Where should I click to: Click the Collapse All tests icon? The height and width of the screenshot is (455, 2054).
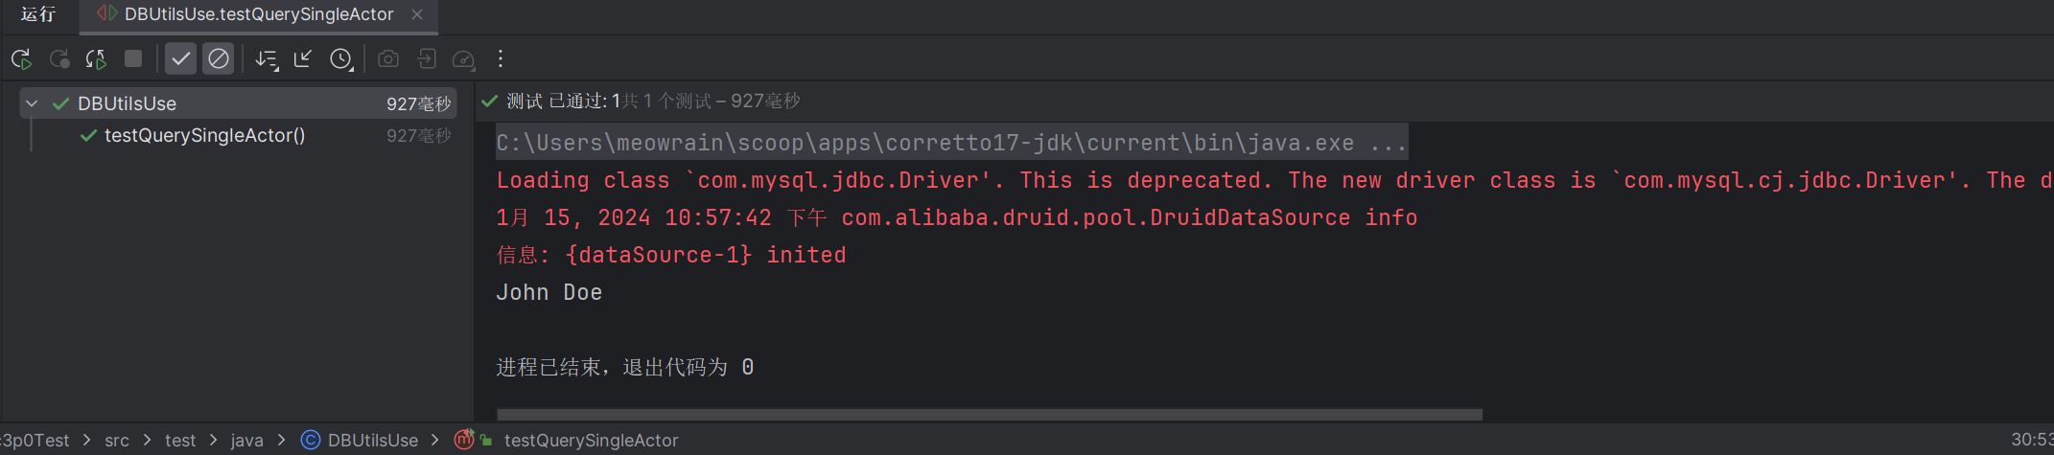303,59
